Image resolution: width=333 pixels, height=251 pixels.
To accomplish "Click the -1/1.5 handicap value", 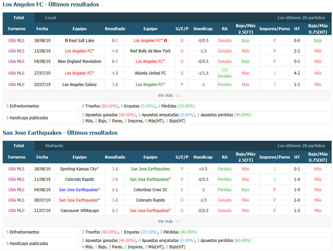I will [x=203, y=73].
